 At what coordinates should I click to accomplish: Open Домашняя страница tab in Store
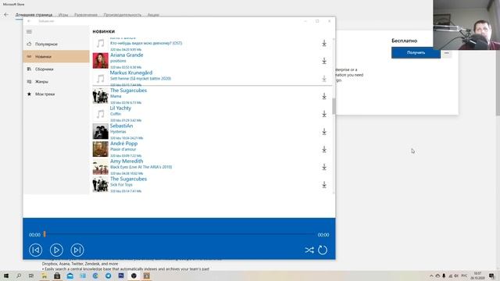click(x=34, y=15)
